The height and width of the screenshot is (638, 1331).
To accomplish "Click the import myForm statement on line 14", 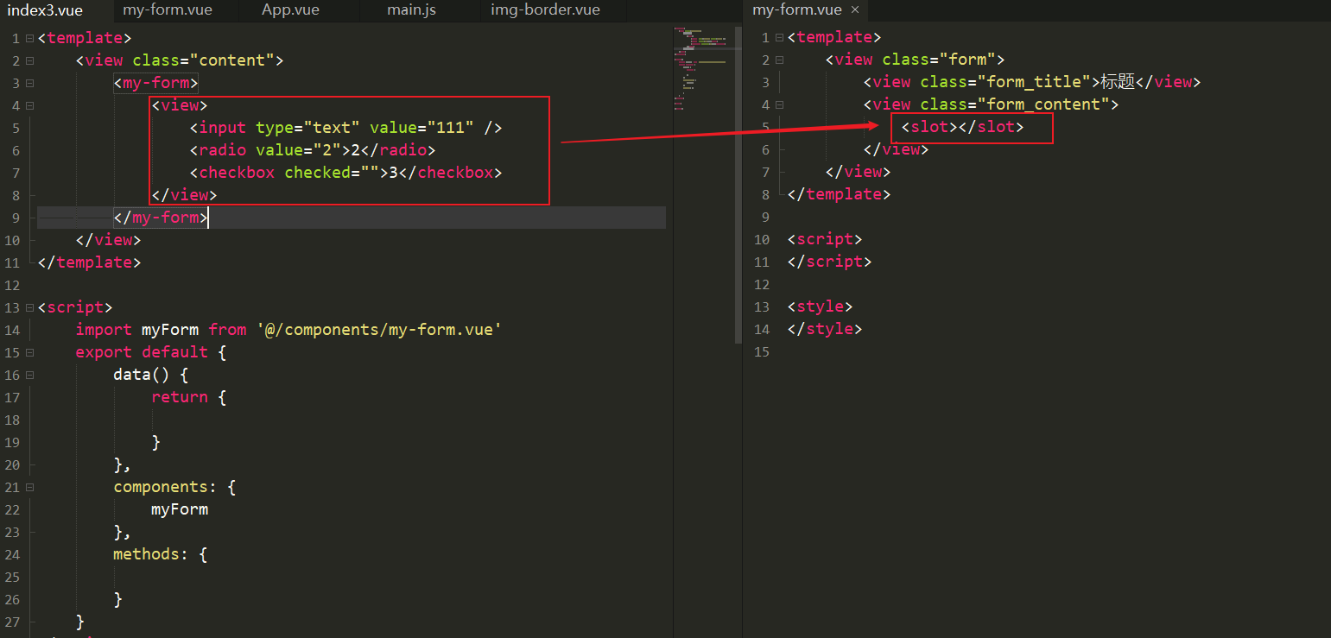I will click(x=288, y=330).
